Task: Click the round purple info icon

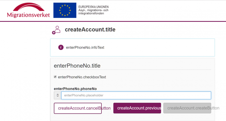Action: (61, 47)
